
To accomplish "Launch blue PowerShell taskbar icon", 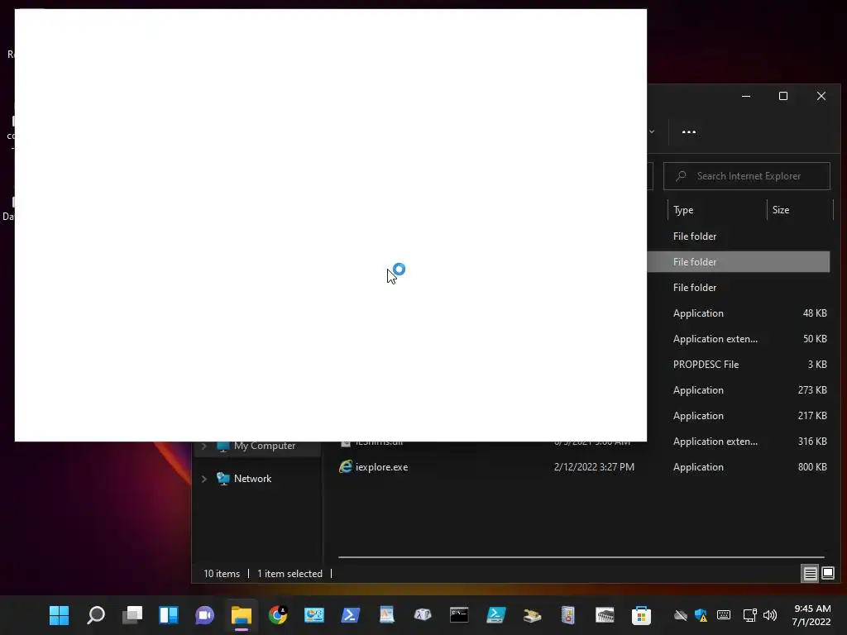I will 350,614.
